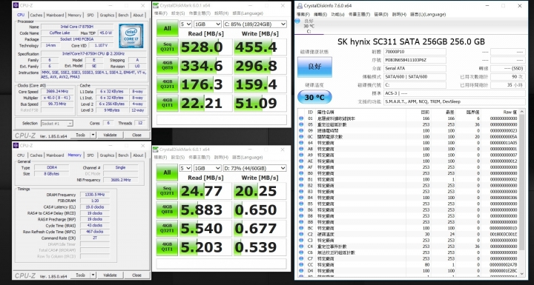Image resolution: width=534 pixels, height=285 pixels.
Task: Click blue status dot for SMART attribute C4
Action: click(301, 247)
